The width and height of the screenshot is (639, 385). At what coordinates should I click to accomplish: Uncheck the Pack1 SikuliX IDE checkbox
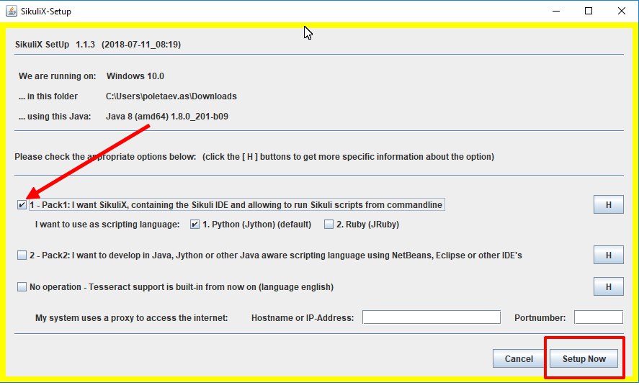tap(22, 204)
